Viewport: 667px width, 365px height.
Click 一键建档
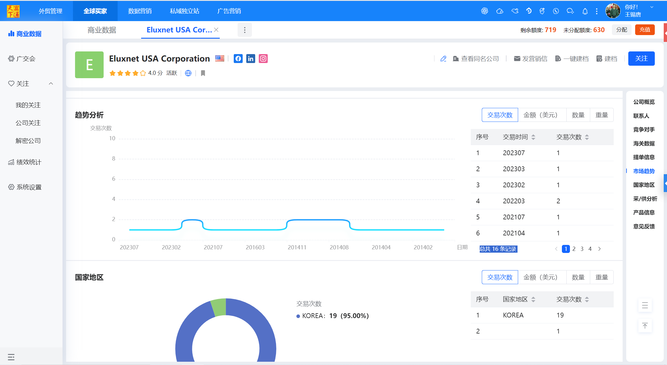pos(572,59)
